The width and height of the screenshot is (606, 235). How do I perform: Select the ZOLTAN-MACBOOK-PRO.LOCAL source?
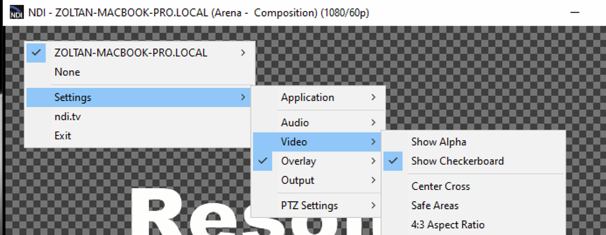130,53
